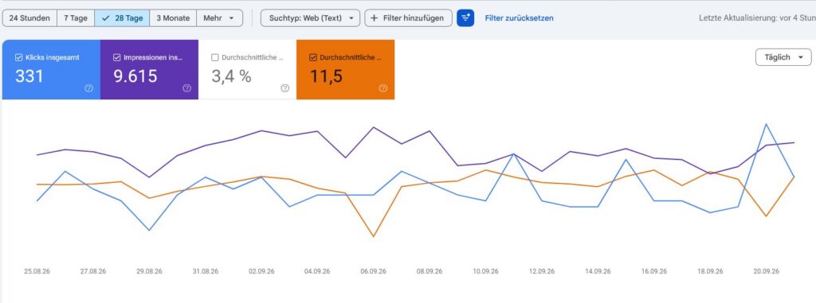The image size is (816, 303).
Task: Open help icon on Klicks insgesamt card
Action: point(88,88)
